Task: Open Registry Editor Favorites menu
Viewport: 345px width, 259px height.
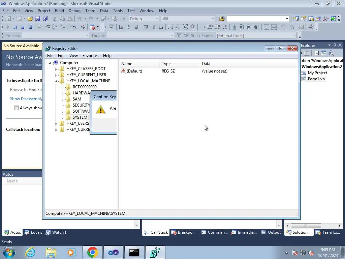Action: click(x=90, y=56)
